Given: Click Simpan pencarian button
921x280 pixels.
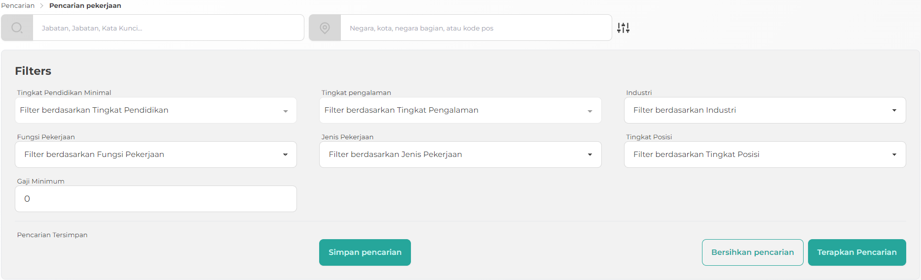Looking at the screenshot, I should point(365,252).
